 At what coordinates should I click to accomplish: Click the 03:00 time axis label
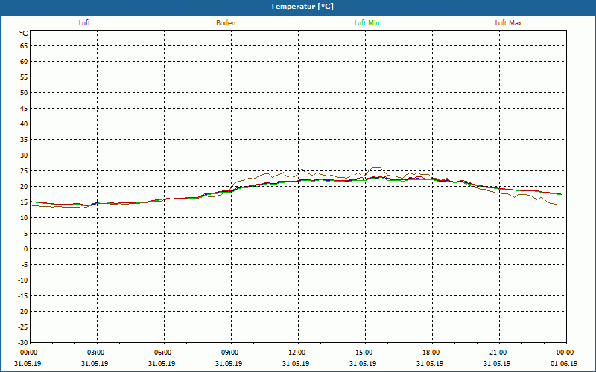pos(96,353)
